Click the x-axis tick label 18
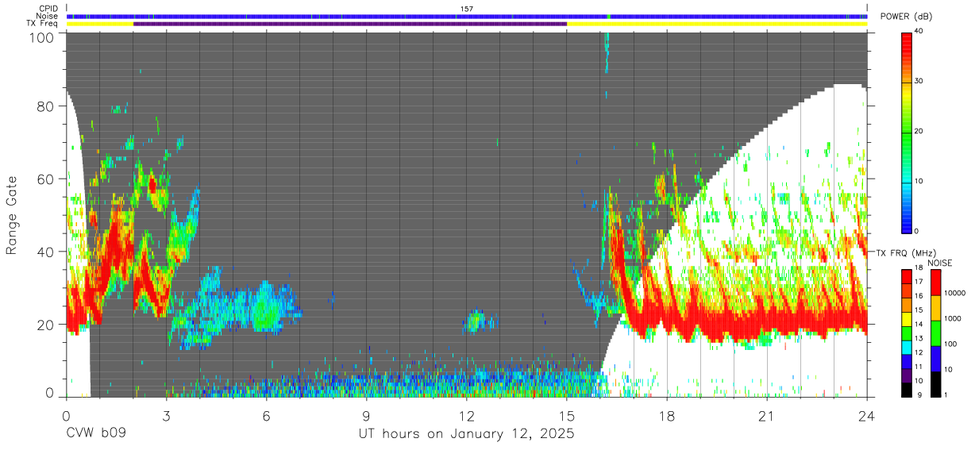975x450 pixels. pyautogui.click(x=666, y=415)
